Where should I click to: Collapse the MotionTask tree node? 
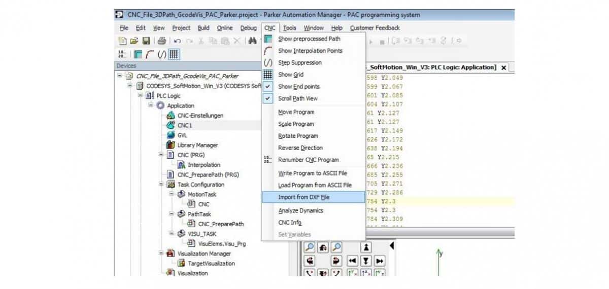click(171, 194)
